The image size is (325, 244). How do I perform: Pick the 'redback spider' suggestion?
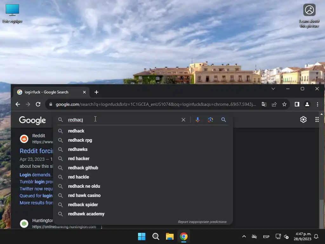click(143, 205)
